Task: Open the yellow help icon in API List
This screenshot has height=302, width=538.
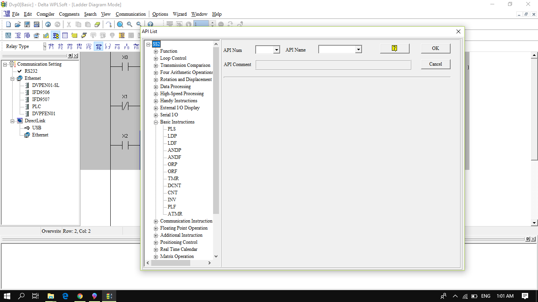Action: tap(394, 48)
